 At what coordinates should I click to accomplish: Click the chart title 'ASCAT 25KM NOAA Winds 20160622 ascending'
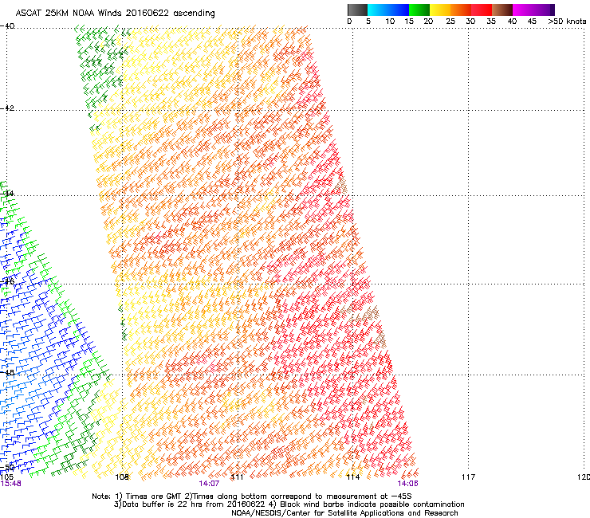click(115, 14)
